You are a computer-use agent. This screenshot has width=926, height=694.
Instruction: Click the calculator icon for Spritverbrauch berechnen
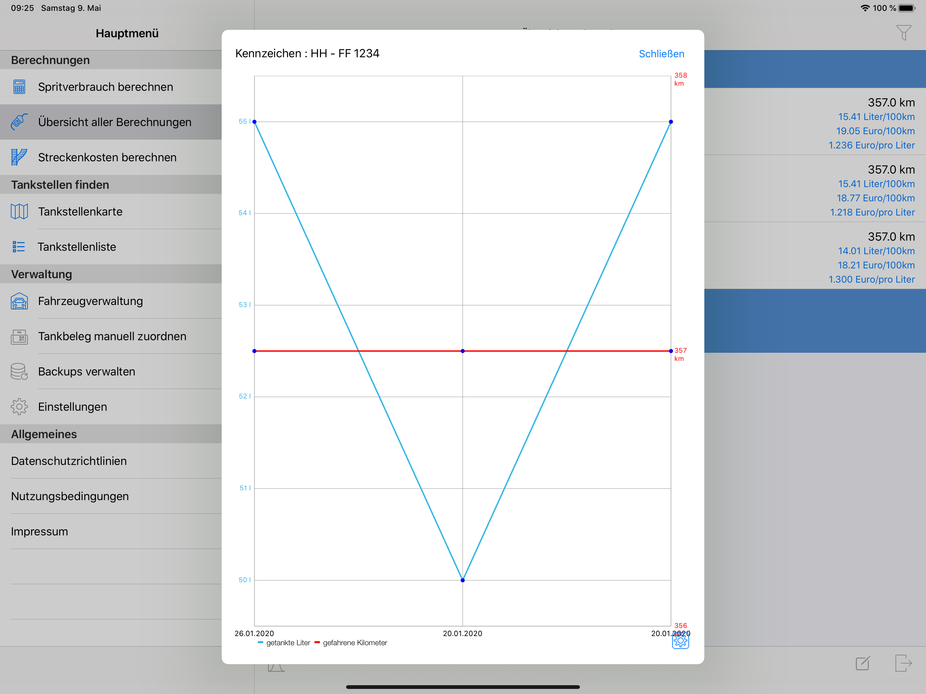click(x=19, y=87)
